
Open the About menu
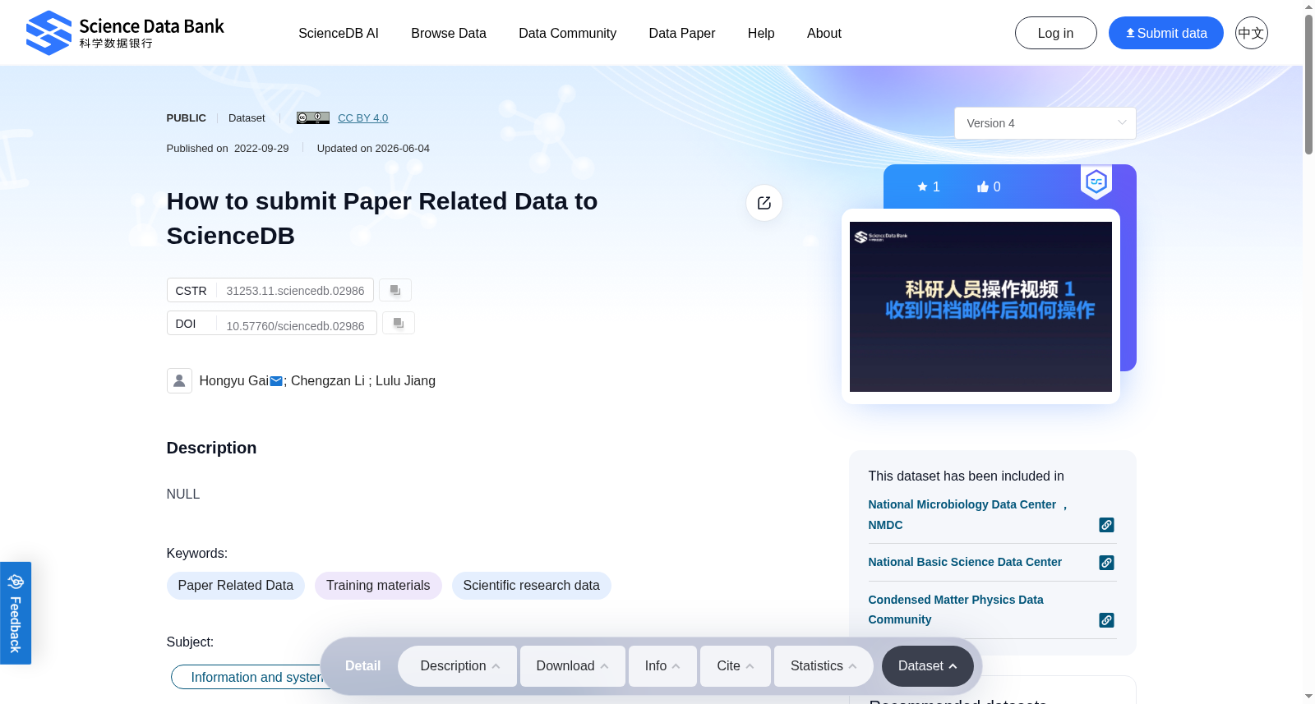click(824, 33)
